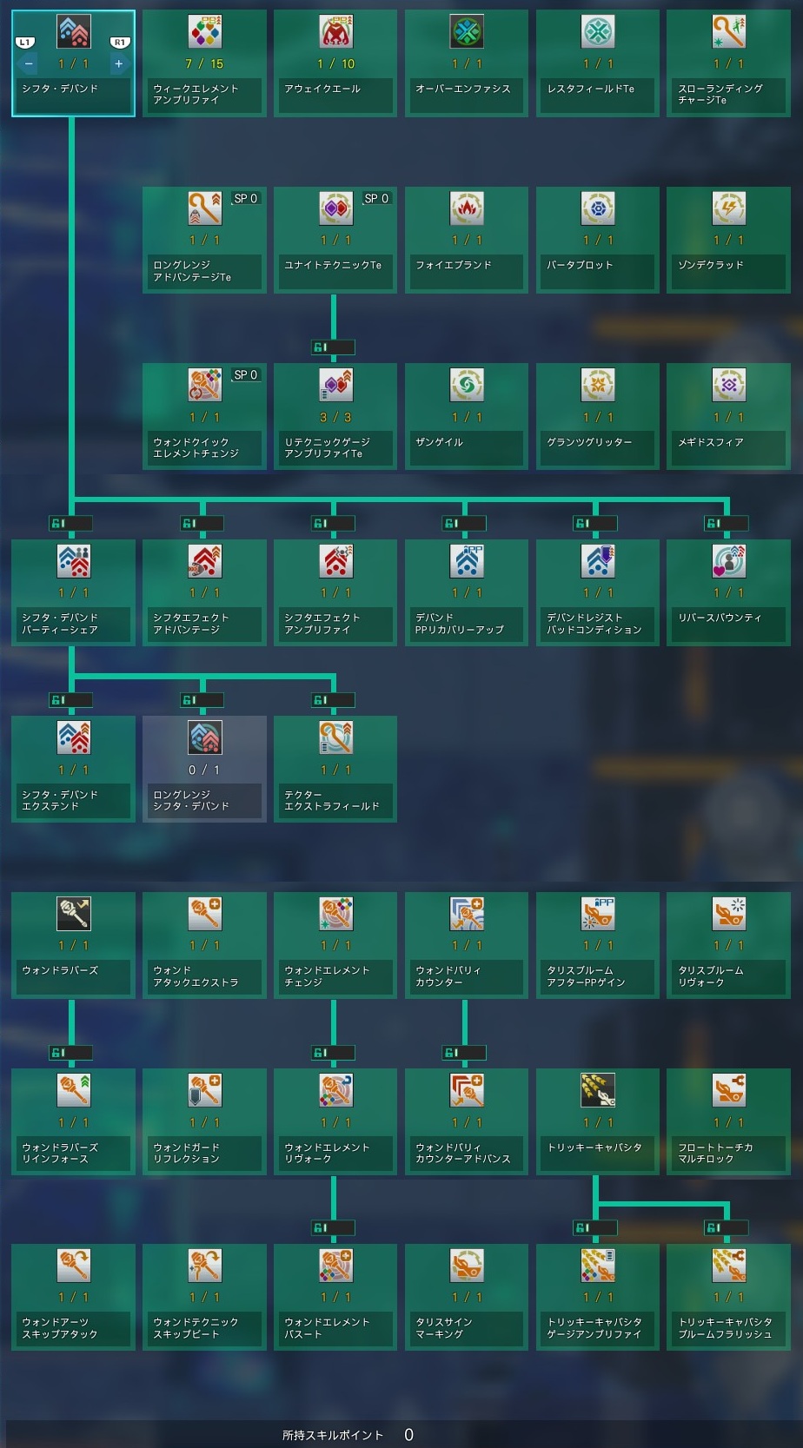Screen dimensions: 803x1448
Task: Click the ザンゲイル skill icon
Action: [x=467, y=385]
